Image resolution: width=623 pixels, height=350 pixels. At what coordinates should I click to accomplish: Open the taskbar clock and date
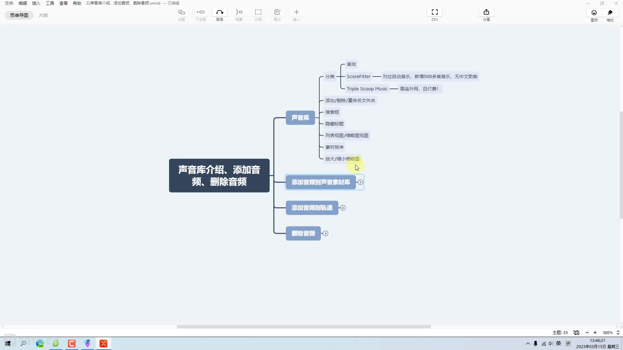(597, 344)
